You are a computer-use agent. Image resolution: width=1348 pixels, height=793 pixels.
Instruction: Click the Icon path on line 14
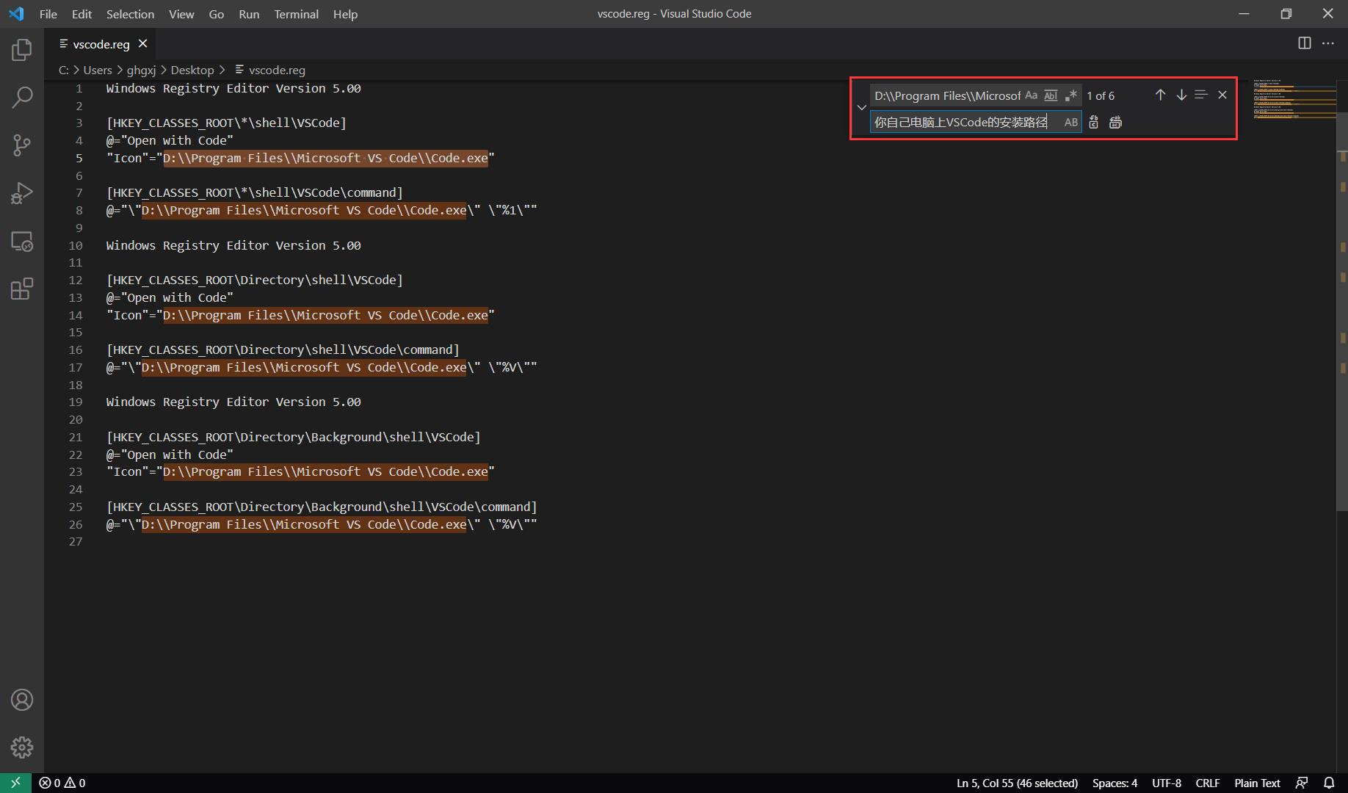[x=325, y=315]
